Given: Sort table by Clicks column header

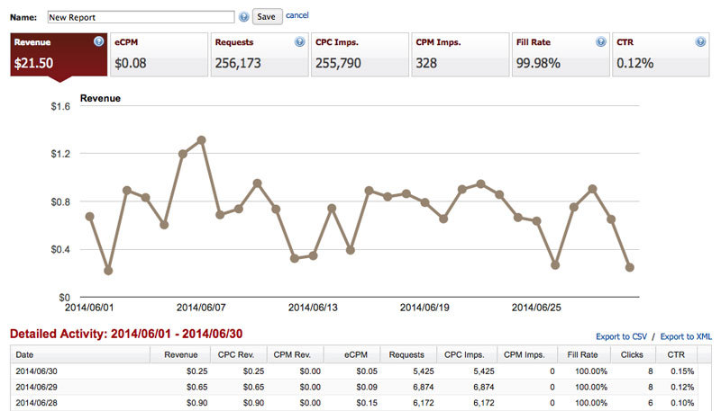Looking at the screenshot, I should pyautogui.click(x=632, y=354).
